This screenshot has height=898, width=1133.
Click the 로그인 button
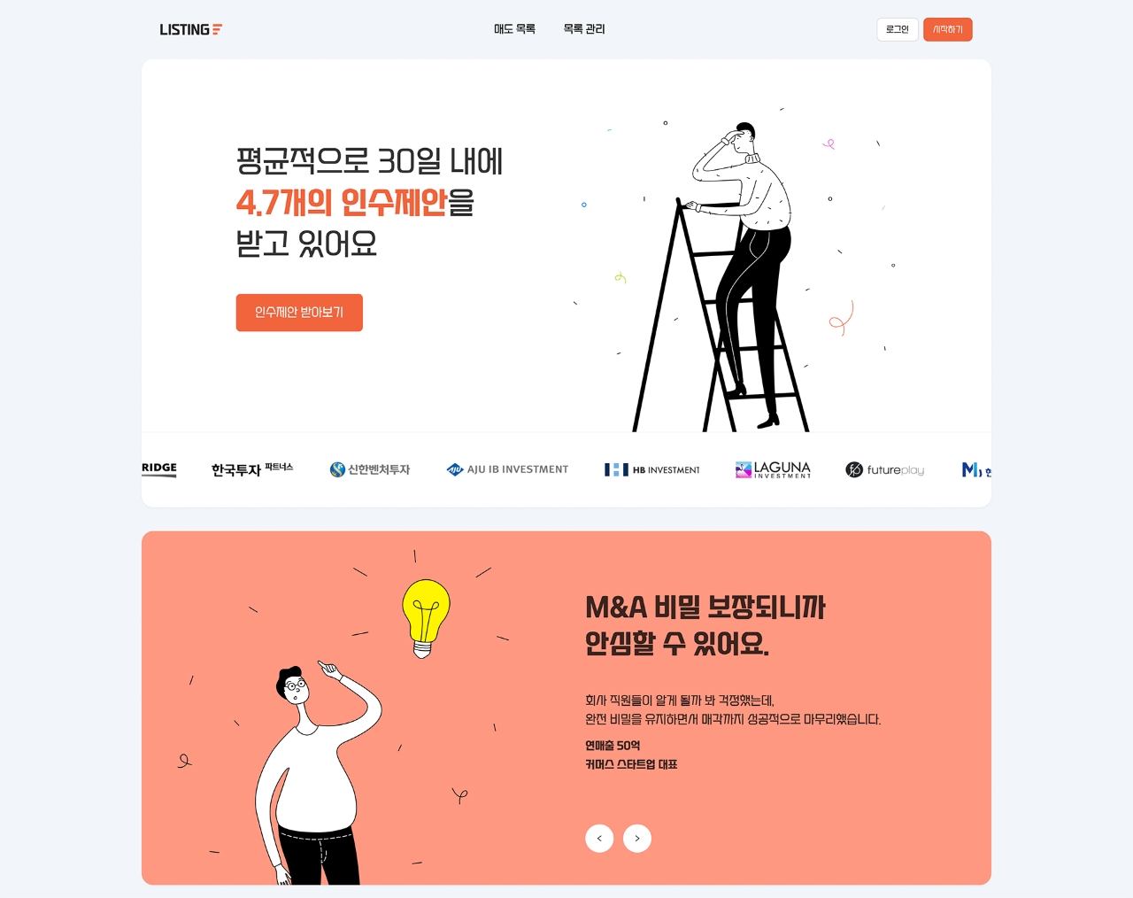click(898, 29)
